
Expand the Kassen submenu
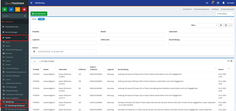pyautogui.click(x=14, y=61)
